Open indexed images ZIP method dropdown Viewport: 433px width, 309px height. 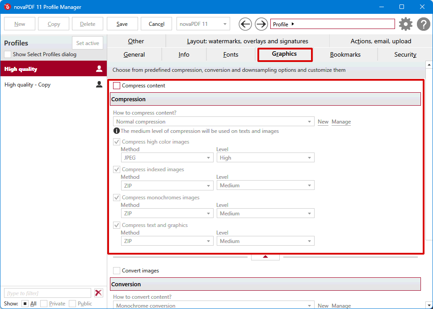167,185
